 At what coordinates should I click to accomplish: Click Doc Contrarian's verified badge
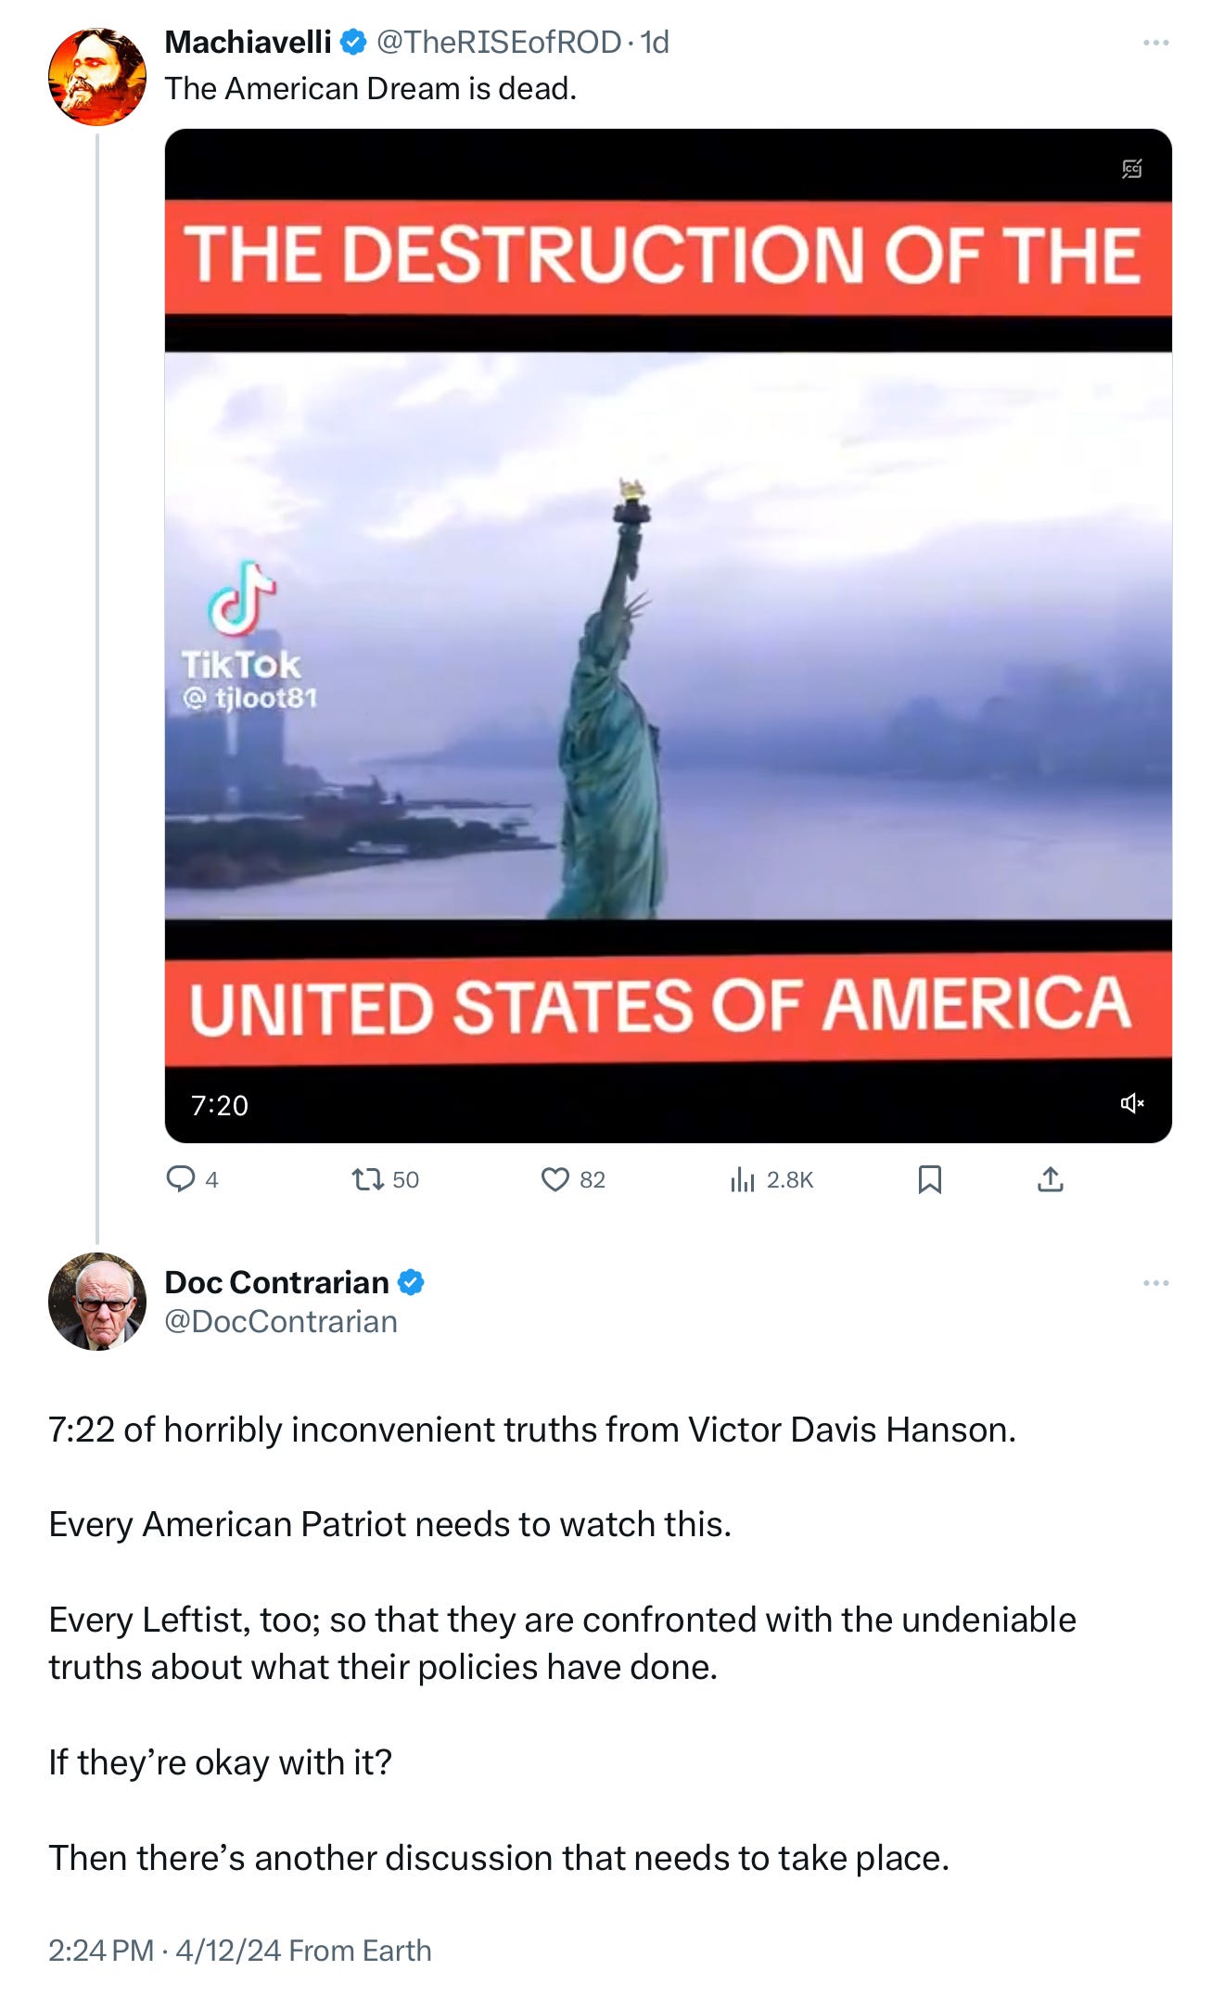[411, 1282]
